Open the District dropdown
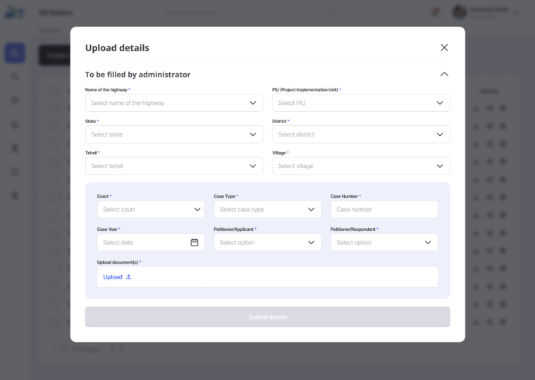The height and width of the screenshot is (380, 535). pyautogui.click(x=360, y=134)
